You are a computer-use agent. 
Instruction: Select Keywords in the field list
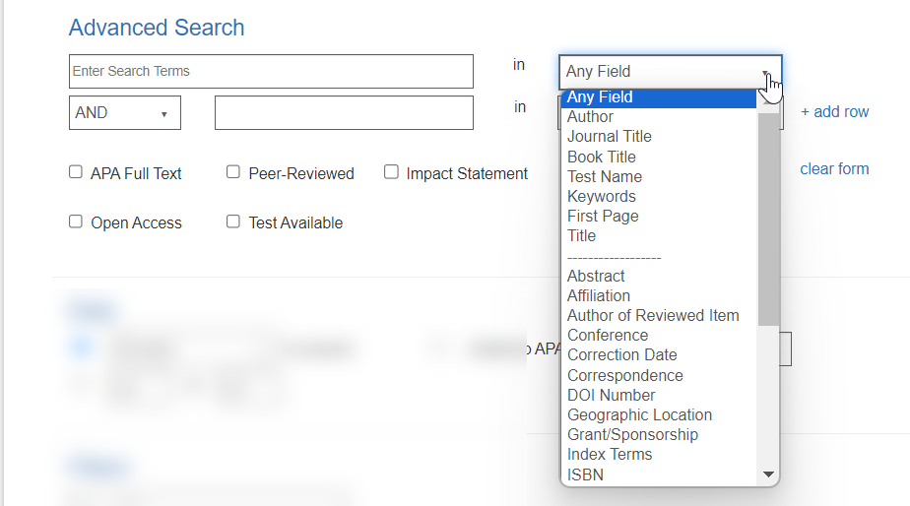pos(659,196)
